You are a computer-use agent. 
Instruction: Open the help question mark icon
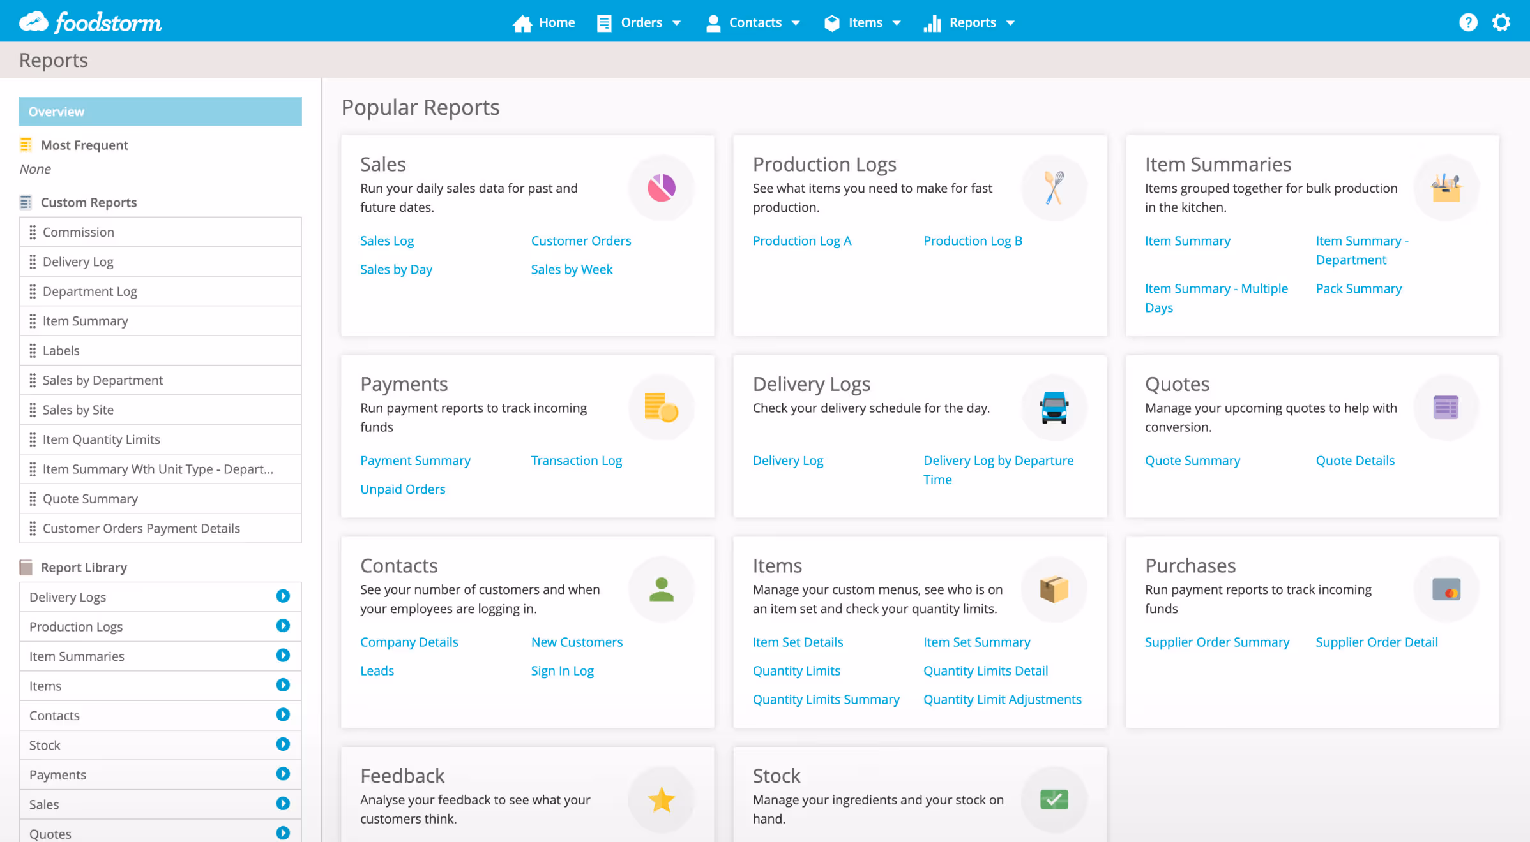tap(1469, 22)
